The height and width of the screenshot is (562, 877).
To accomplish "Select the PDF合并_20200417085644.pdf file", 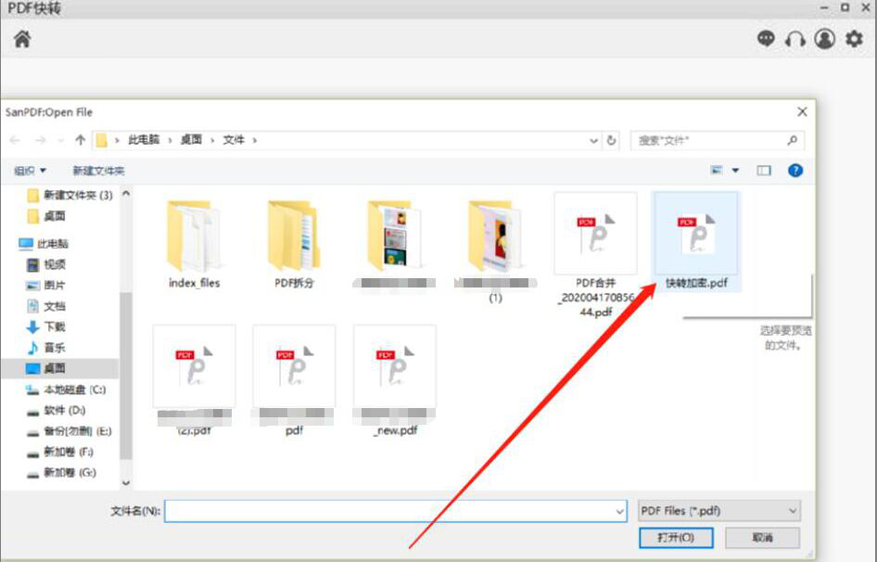I will [595, 255].
